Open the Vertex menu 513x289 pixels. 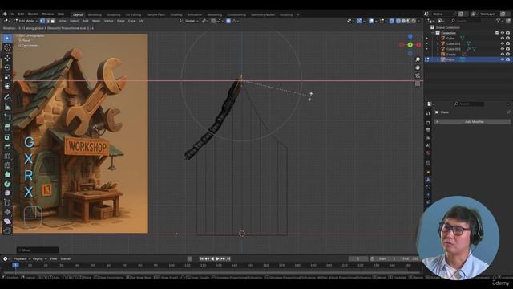109,21
